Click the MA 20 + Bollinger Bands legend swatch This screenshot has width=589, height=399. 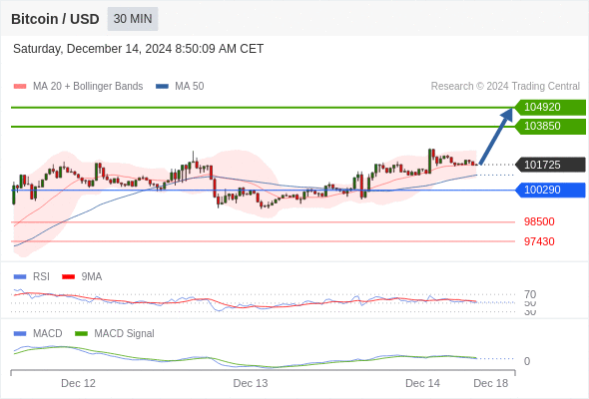click(x=20, y=87)
